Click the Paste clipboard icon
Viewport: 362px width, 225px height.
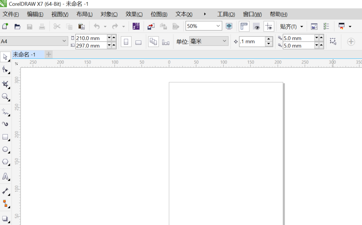pyautogui.click(x=81, y=26)
